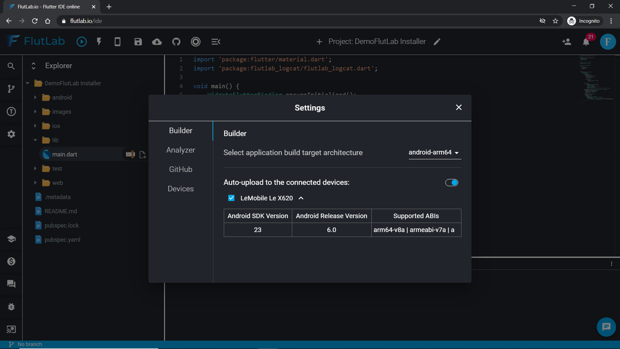Click Explorer up-down sort arrows
This screenshot has width=620, height=349.
[33, 66]
